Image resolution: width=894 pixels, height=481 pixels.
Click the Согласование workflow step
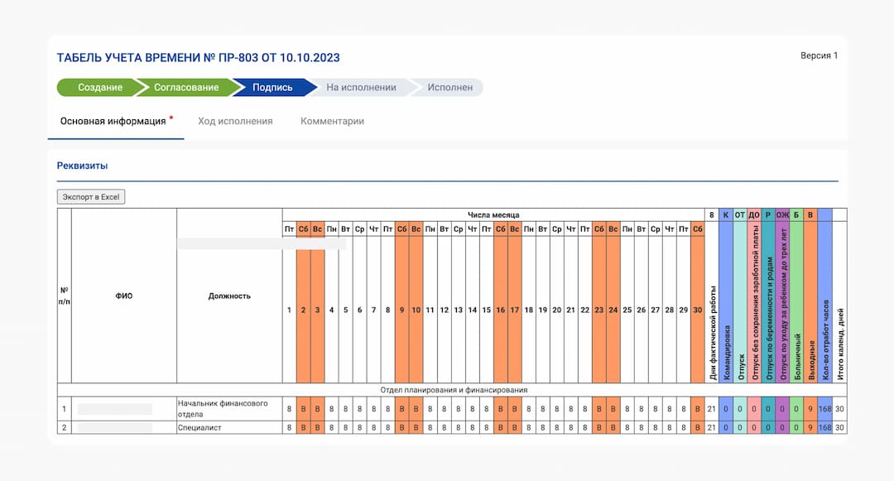point(186,87)
